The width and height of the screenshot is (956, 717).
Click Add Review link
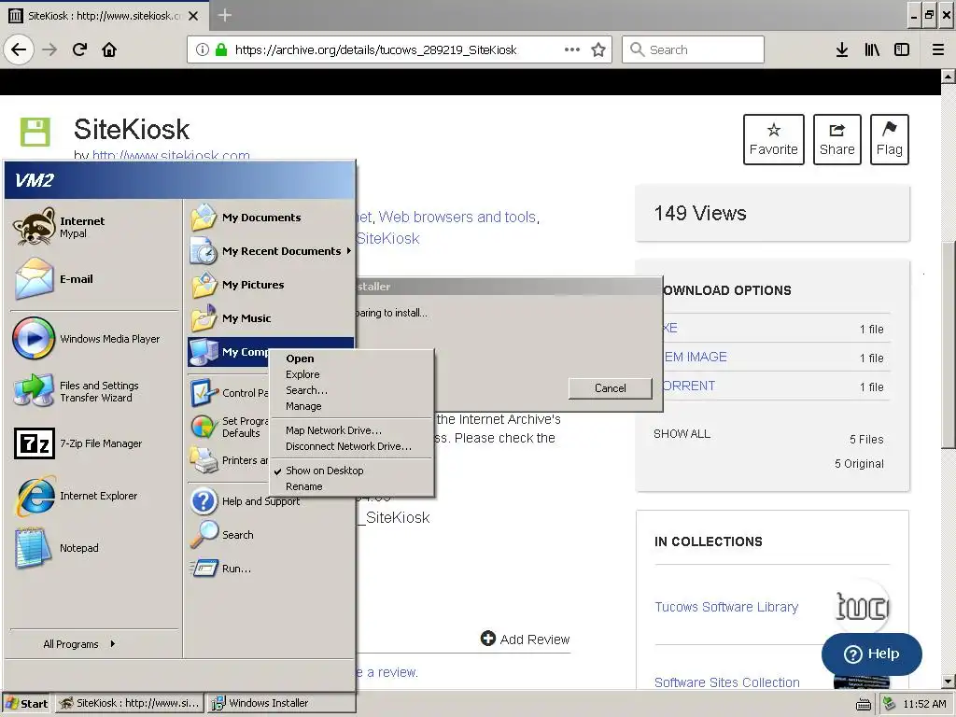(x=525, y=639)
